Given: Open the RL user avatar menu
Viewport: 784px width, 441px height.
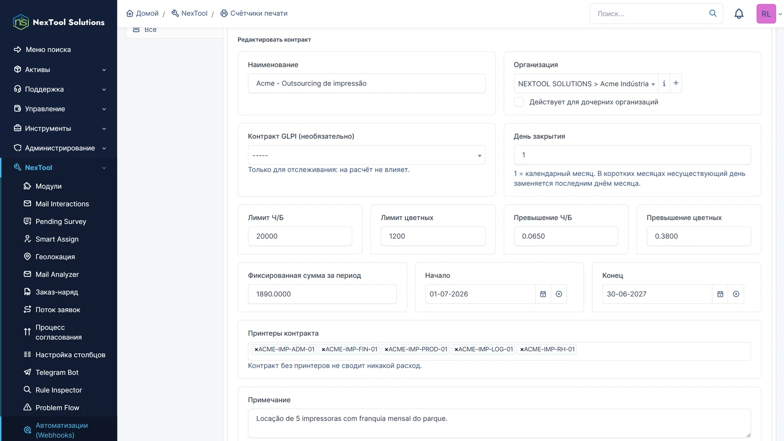Looking at the screenshot, I should click(766, 14).
